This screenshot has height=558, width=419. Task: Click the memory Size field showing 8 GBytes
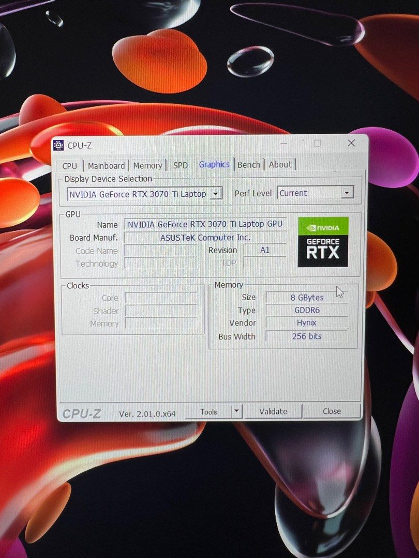[306, 297]
